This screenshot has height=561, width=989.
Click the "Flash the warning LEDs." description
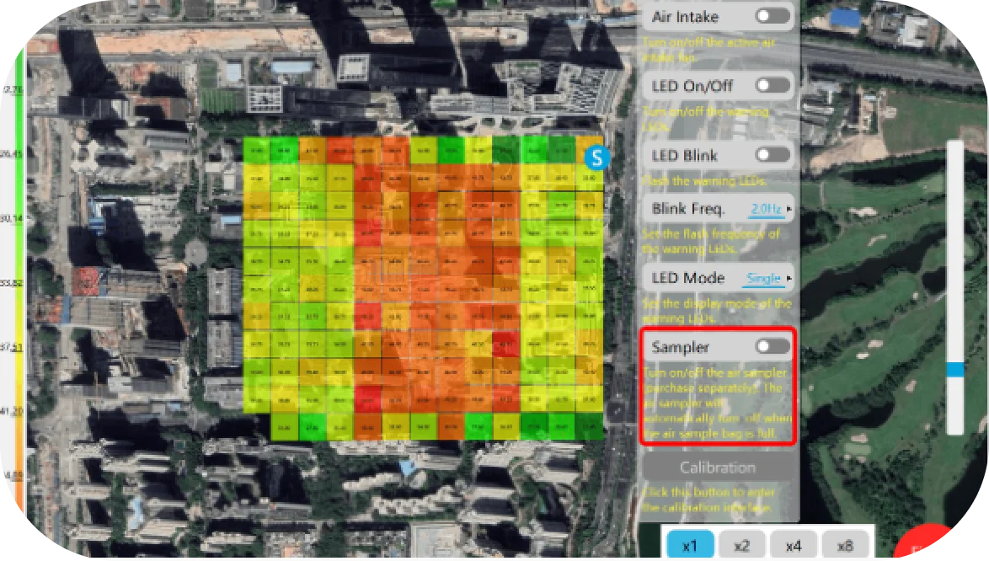(704, 182)
